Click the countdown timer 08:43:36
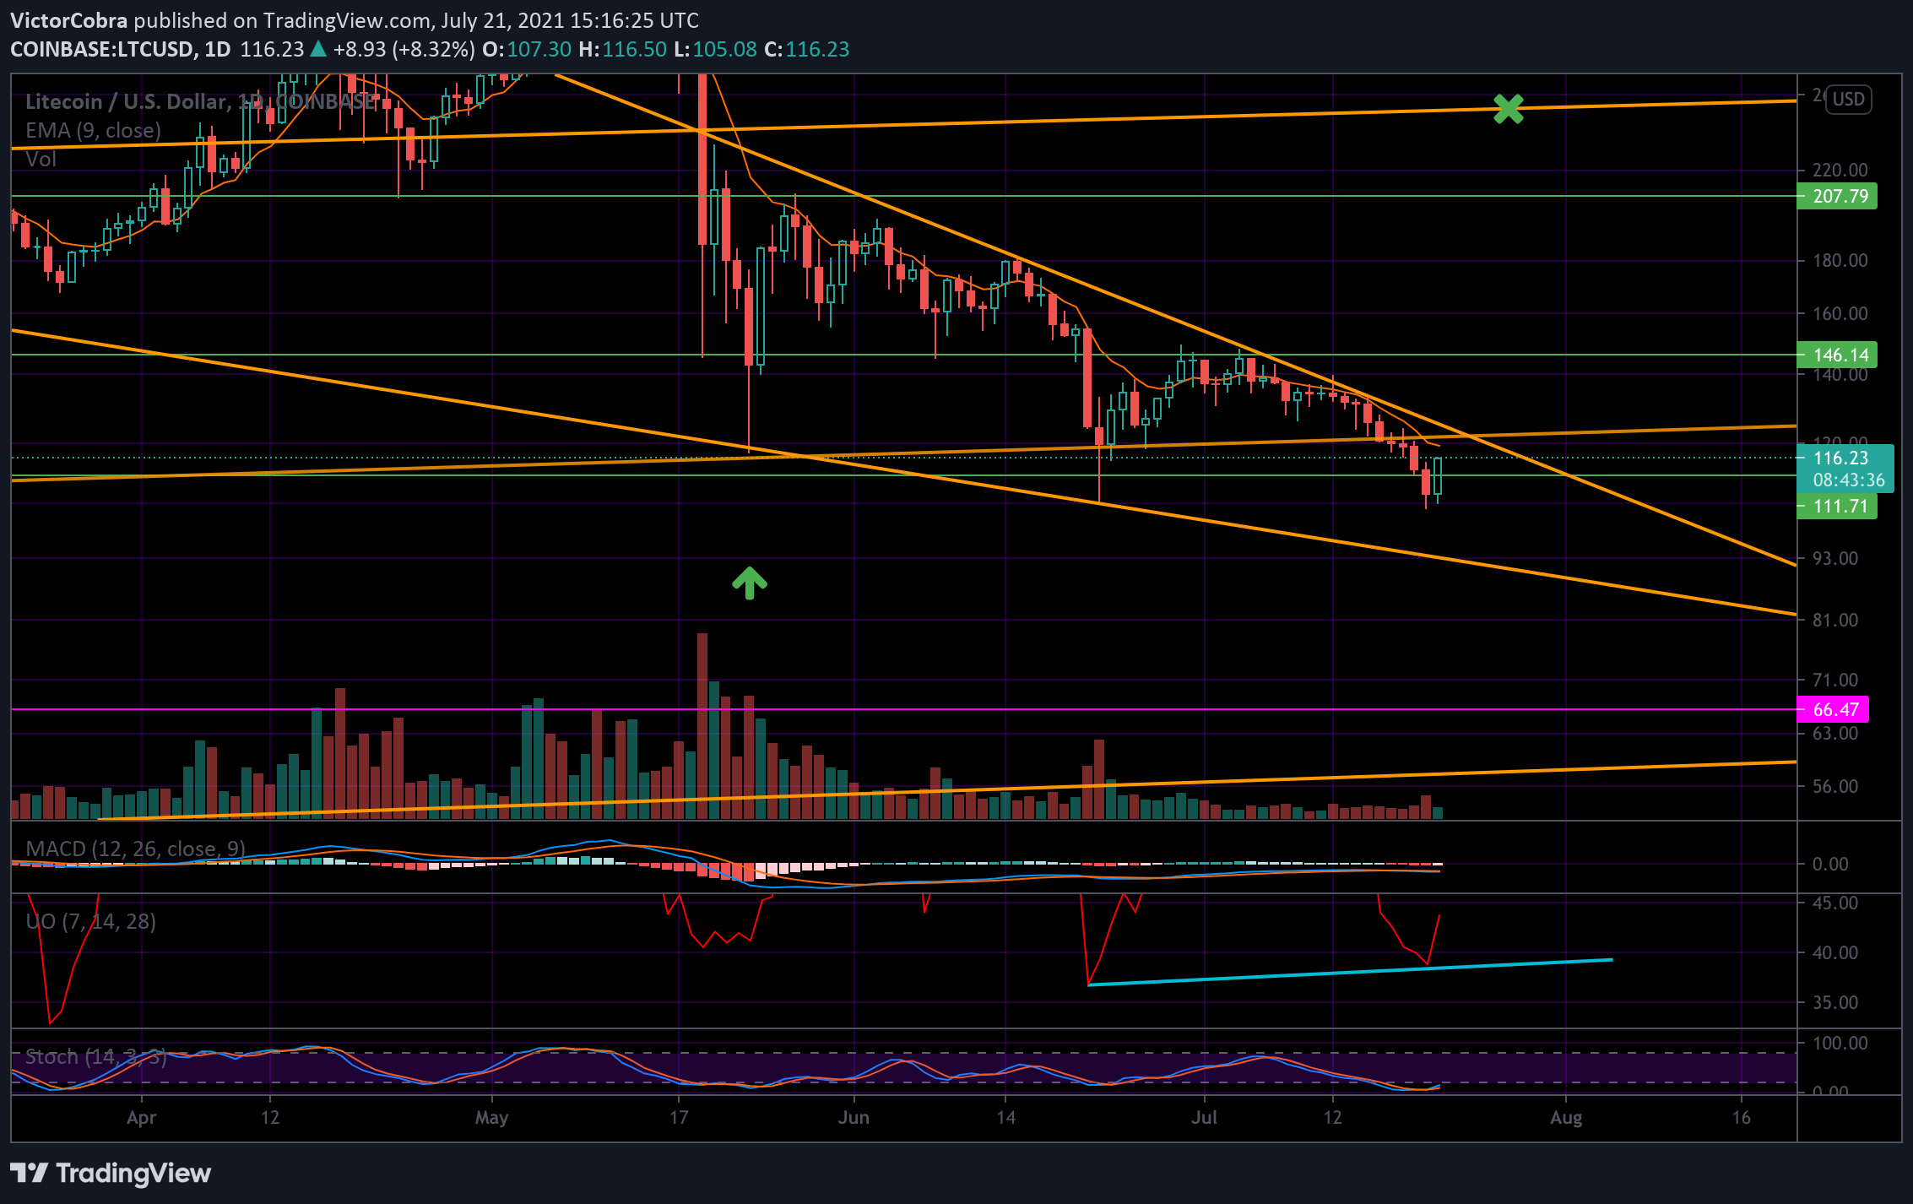The height and width of the screenshot is (1204, 1913). point(1849,480)
